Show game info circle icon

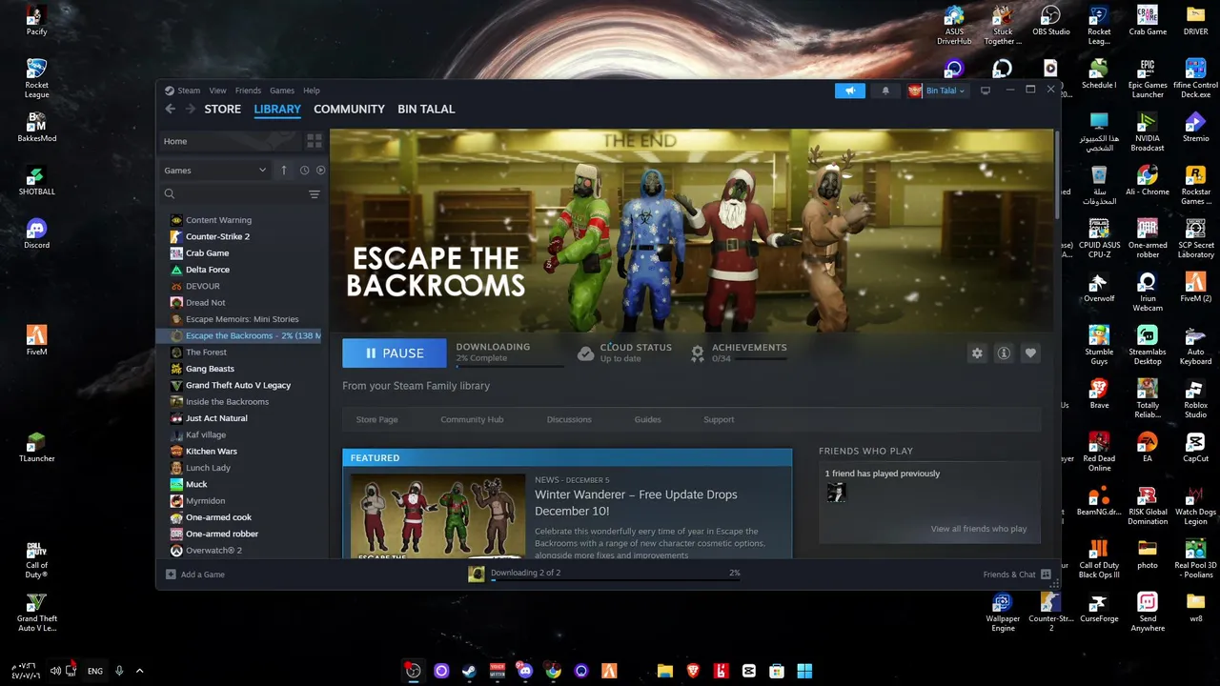[x=1004, y=353]
